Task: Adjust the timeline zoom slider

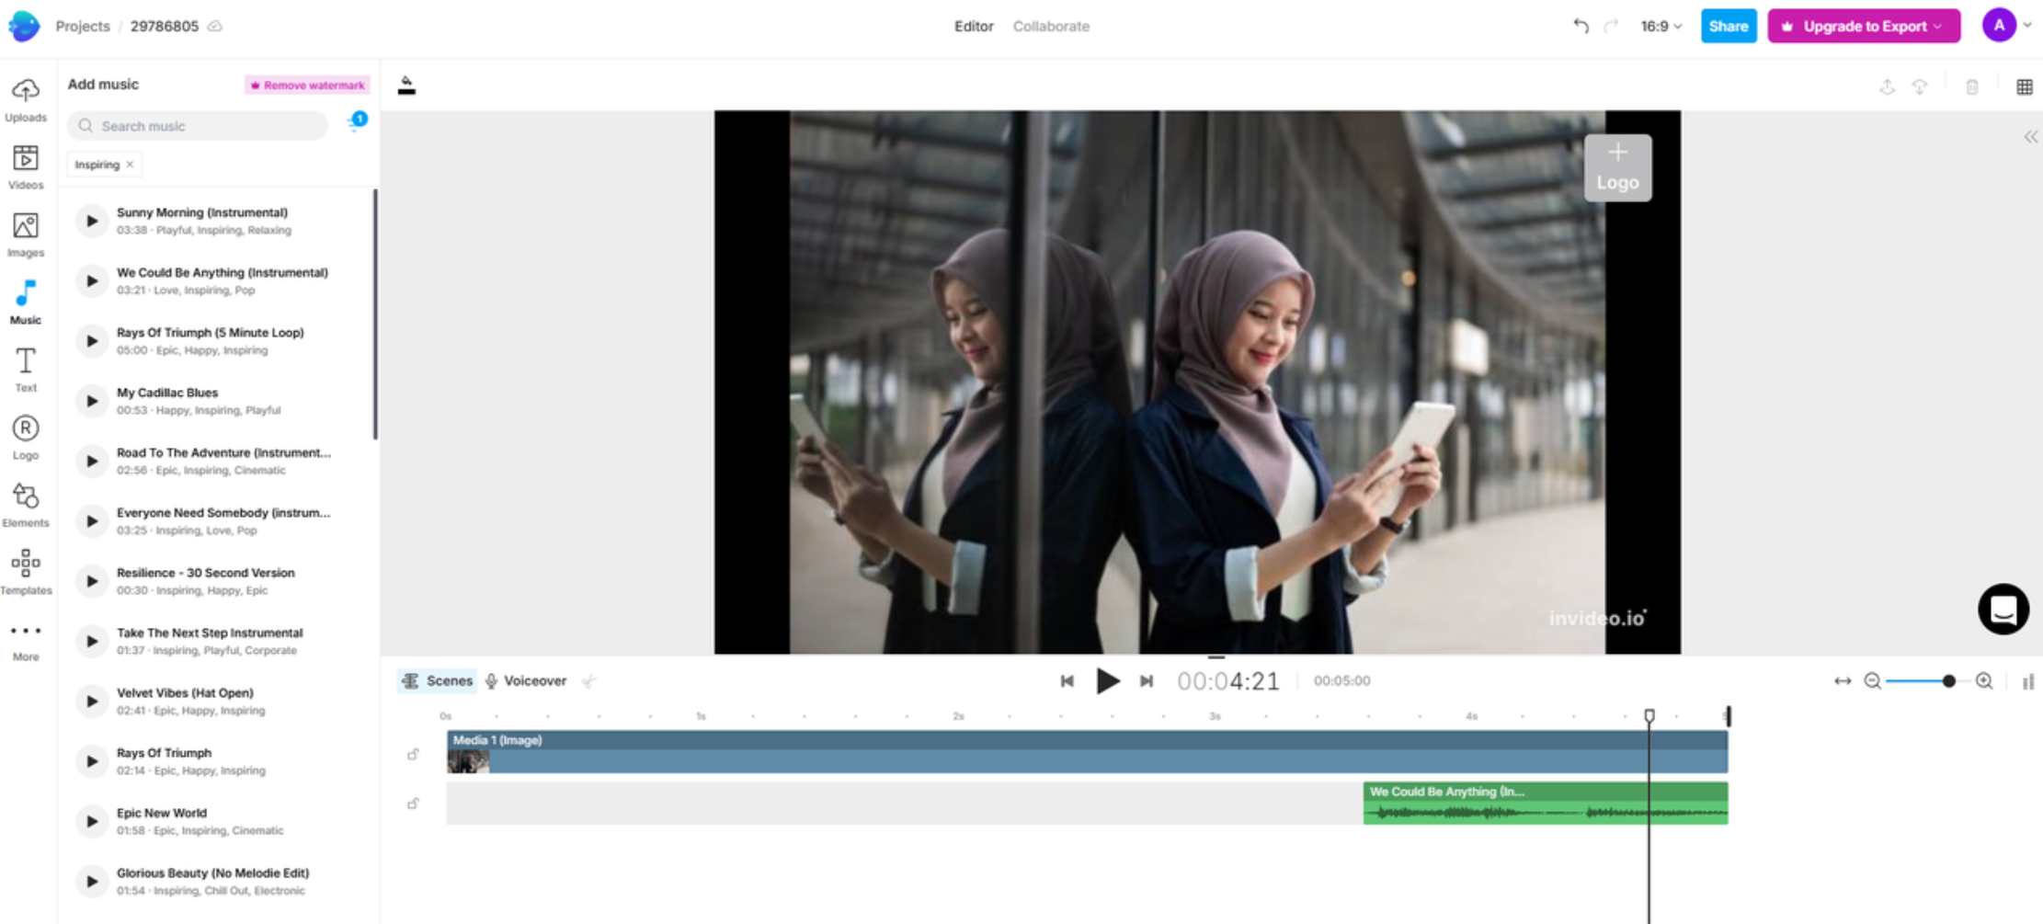Action: click(x=1947, y=680)
